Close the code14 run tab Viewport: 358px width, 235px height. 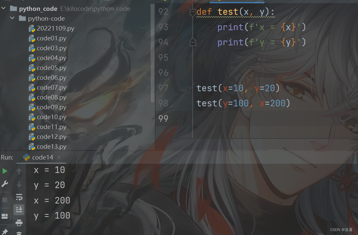click(x=59, y=158)
